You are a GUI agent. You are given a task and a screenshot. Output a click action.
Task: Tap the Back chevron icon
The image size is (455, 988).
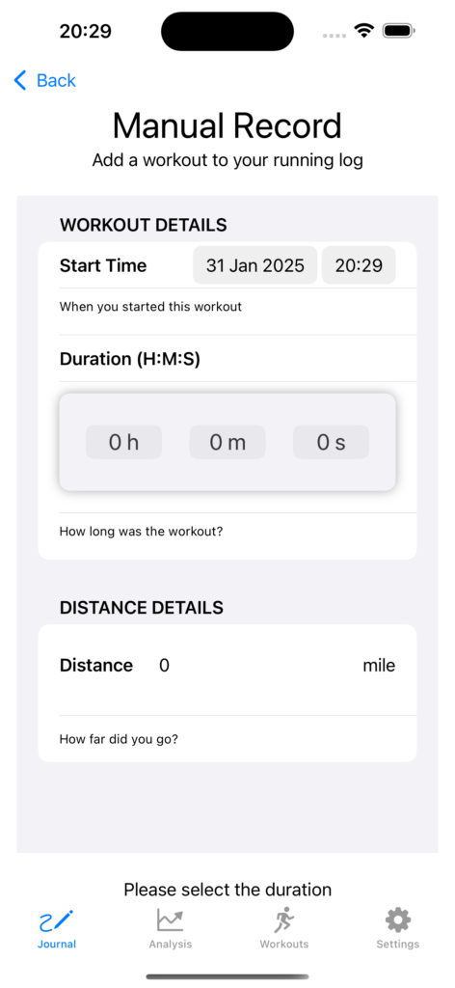(x=20, y=81)
